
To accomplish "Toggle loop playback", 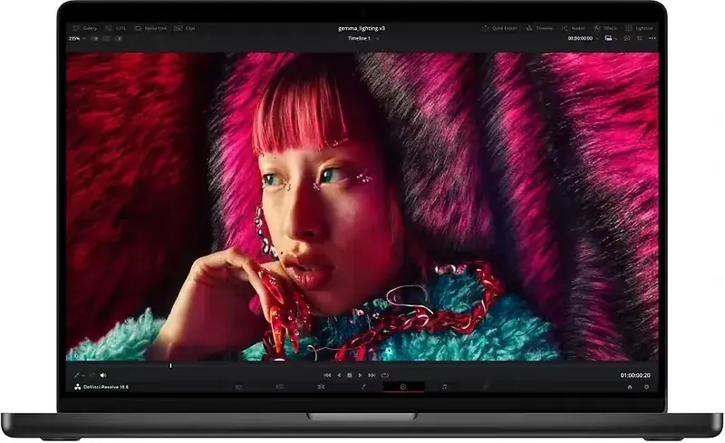I will coord(384,375).
